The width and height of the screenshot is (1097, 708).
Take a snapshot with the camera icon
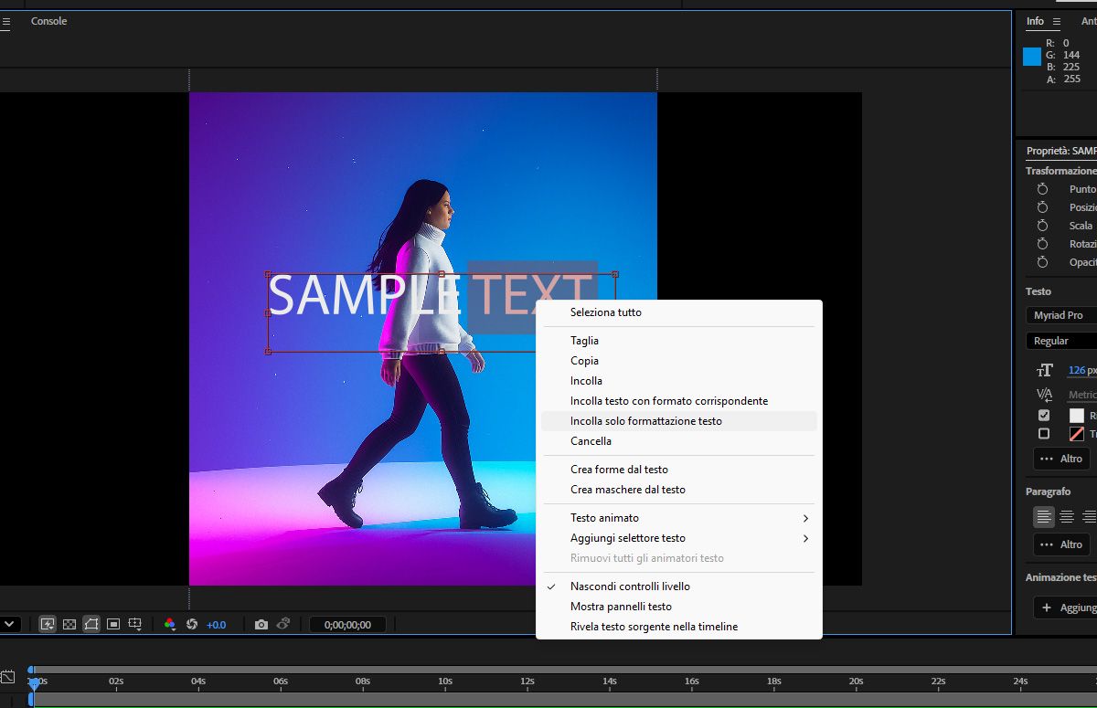[x=261, y=625]
